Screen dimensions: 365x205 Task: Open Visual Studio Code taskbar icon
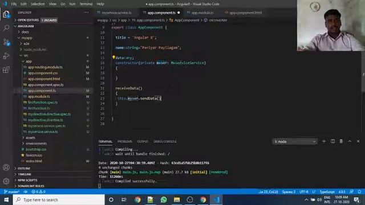(x=216, y=200)
